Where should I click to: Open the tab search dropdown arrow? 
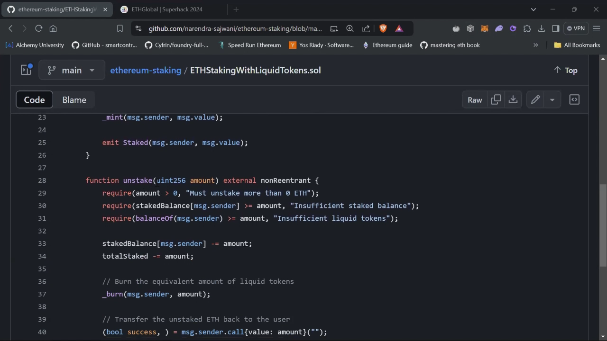[x=533, y=9]
